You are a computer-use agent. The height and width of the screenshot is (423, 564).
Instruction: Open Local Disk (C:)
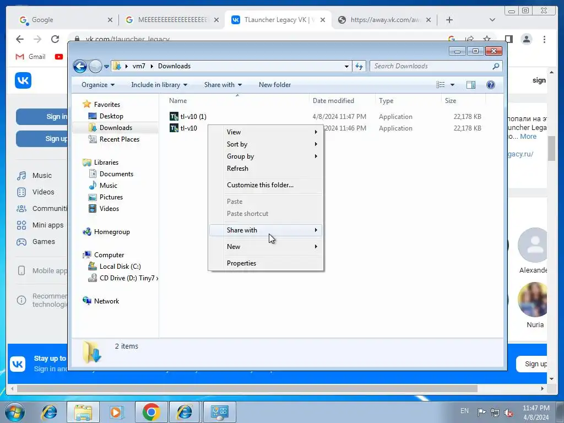coord(115,266)
